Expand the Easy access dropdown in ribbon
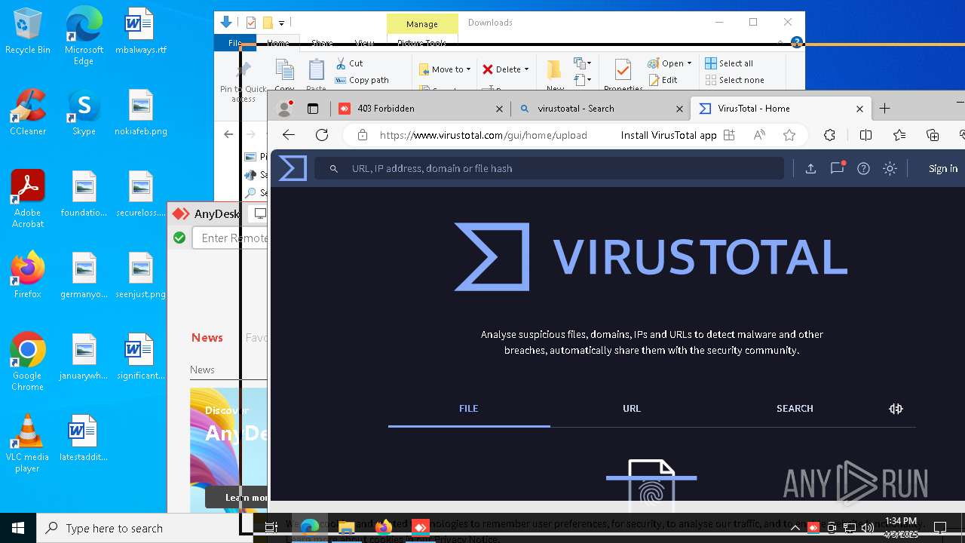Image resolution: width=965 pixels, height=543 pixels. [x=583, y=79]
